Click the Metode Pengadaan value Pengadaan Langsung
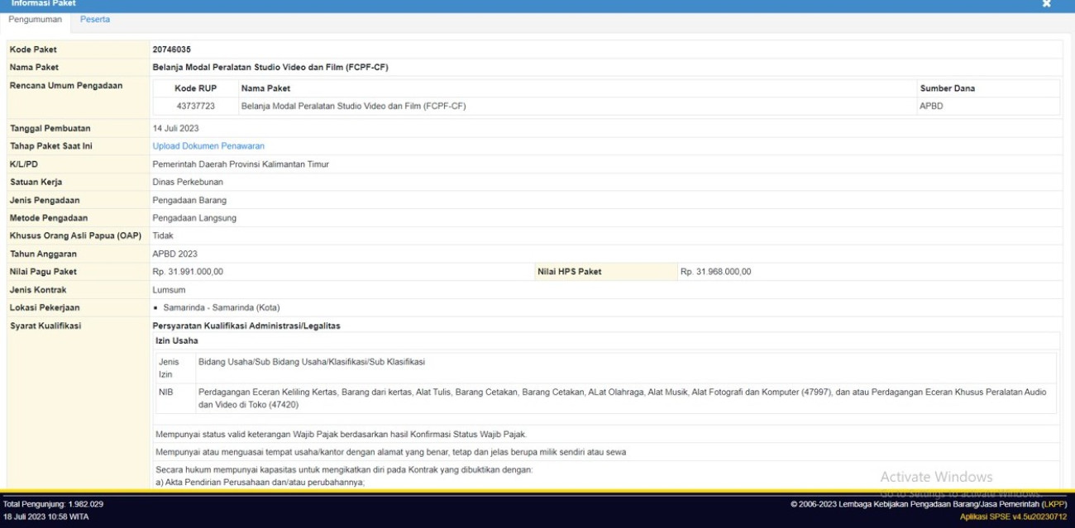1075x528 pixels. (x=193, y=218)
